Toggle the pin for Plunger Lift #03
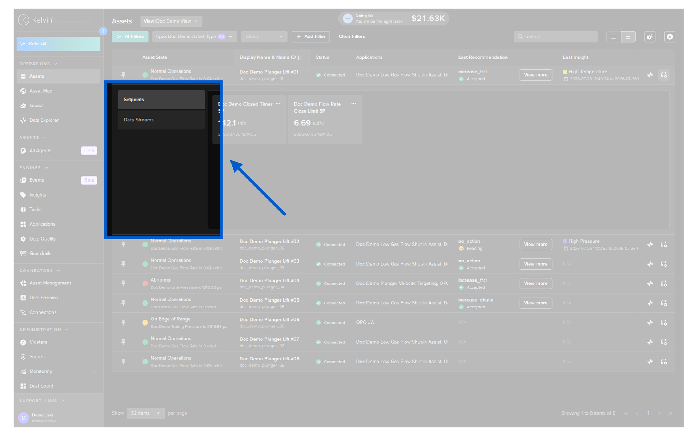This screenshot has height=436, width=698. (x=124, y=264)
